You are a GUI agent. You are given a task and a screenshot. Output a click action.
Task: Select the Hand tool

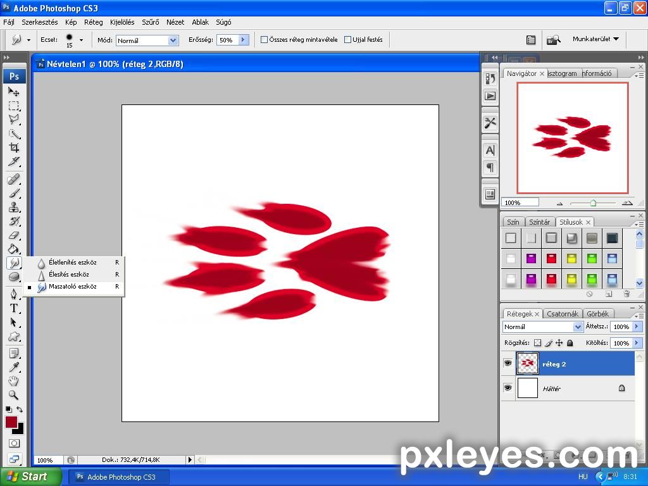(x=14, y=380)
